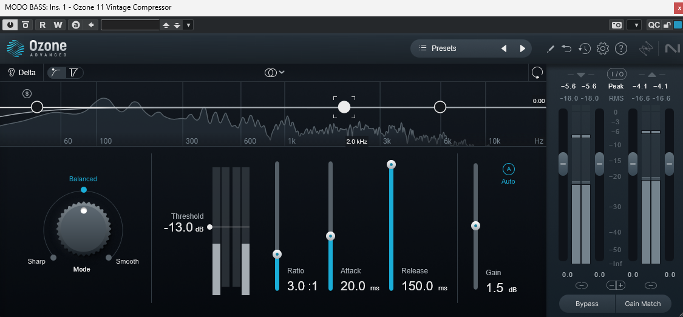Toggle the output gain link icon

[x=651, y=285]
